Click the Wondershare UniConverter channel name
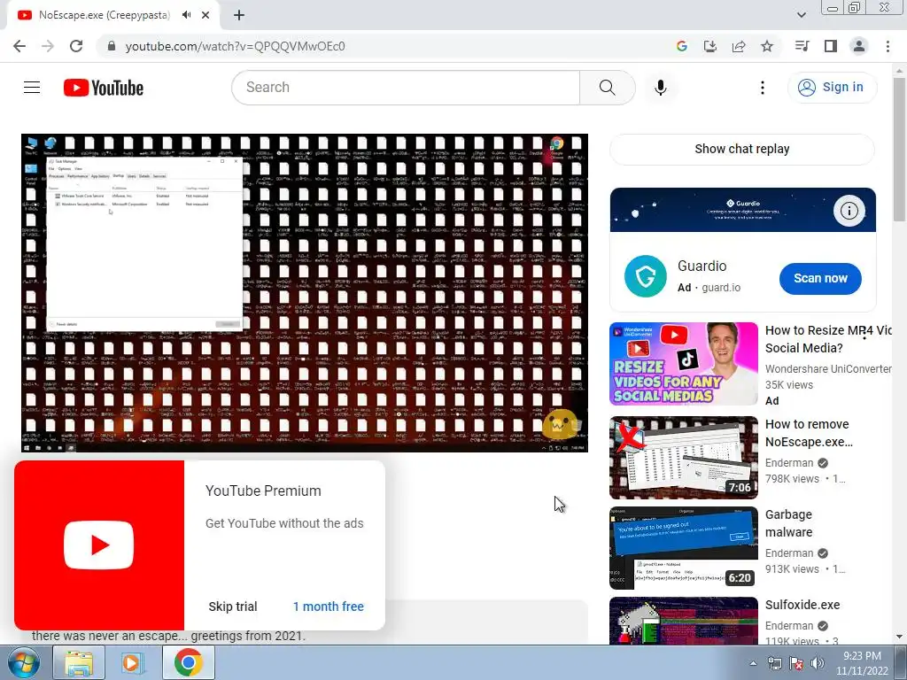The image size is (907, 680). point(828,369)
